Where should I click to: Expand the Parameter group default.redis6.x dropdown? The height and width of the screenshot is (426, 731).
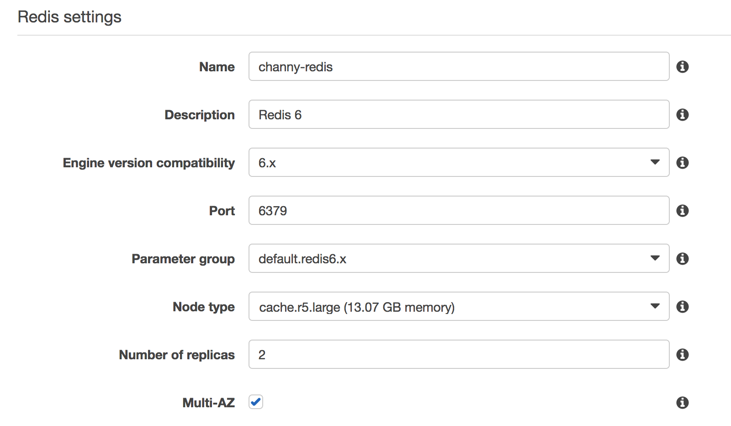pos(459,258)
